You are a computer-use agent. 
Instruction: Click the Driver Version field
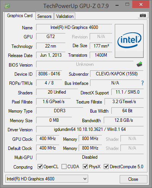(x=90, y=129)
